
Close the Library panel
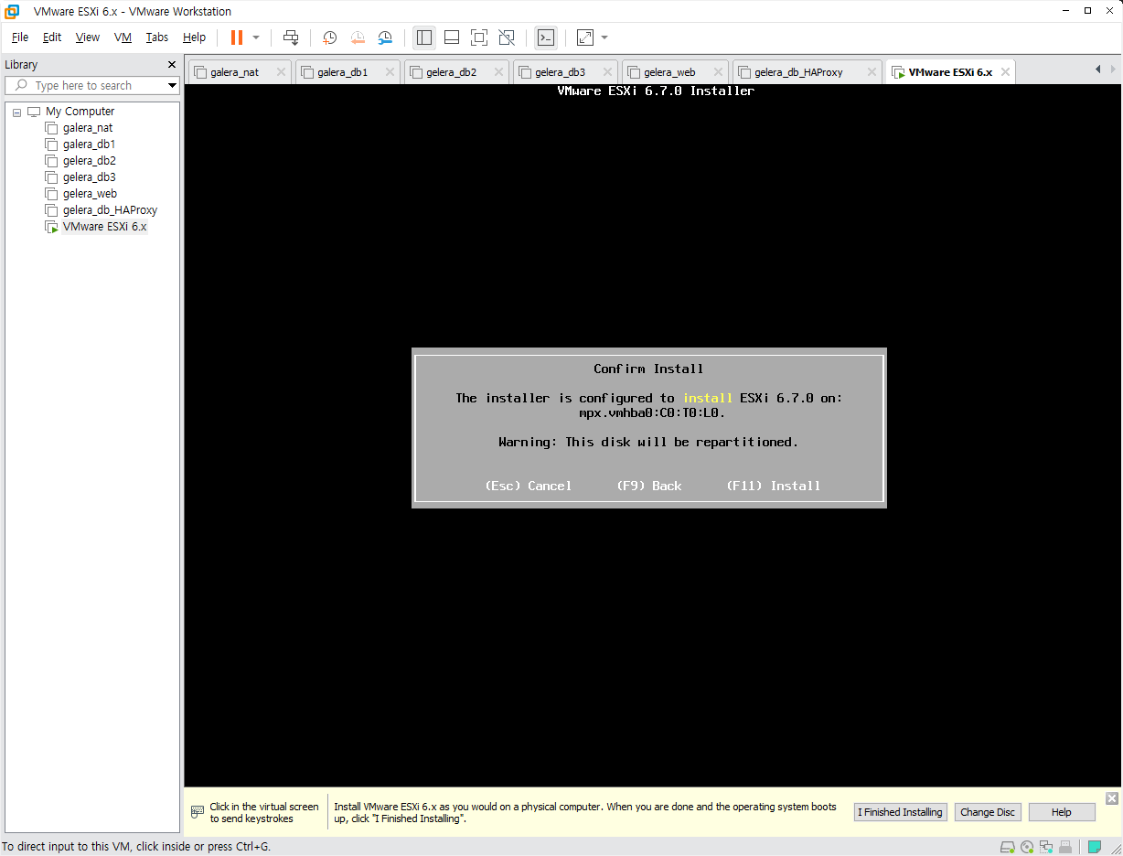point(172,65)
